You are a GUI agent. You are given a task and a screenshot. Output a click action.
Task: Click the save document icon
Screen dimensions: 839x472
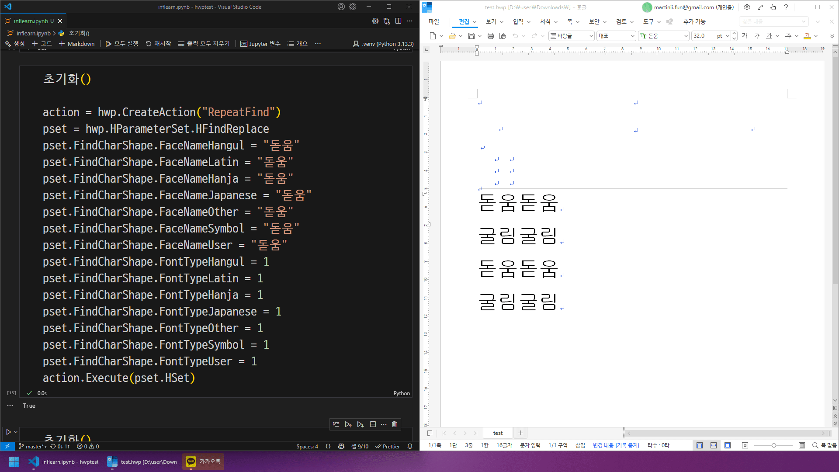(x=471, y=36)
